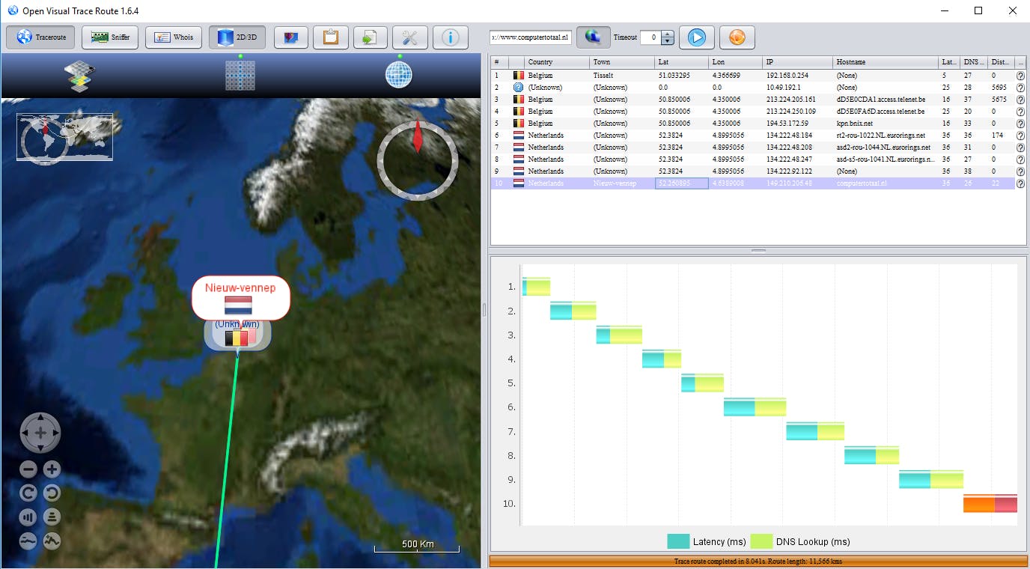Activate Traceroute mode button
This screenshot has height=569, width=1030.
pyautogui.click(x=41, y=37)
